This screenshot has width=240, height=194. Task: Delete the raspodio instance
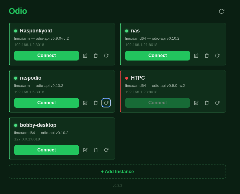96,103
